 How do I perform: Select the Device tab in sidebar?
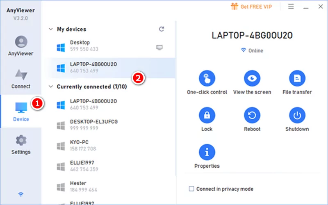[21, 112]
